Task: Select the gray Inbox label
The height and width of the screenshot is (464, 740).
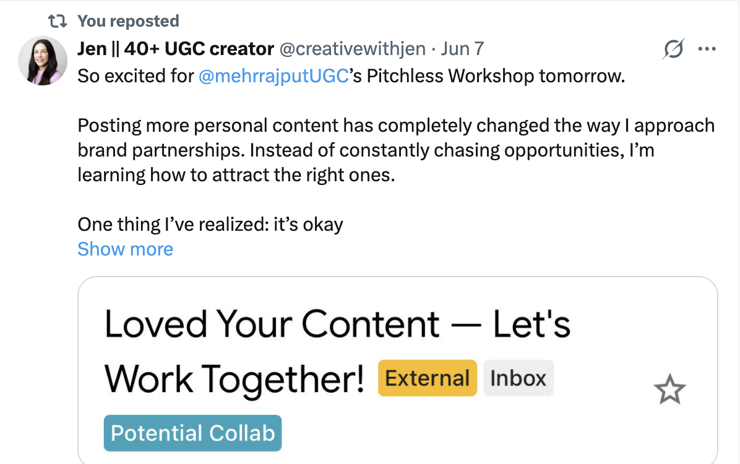Action: 518,378
